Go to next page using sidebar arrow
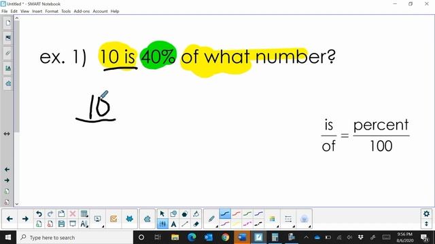 pos(7,180)
